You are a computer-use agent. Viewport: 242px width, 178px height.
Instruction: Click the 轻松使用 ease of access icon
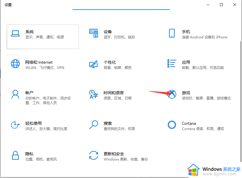point(15,125)
